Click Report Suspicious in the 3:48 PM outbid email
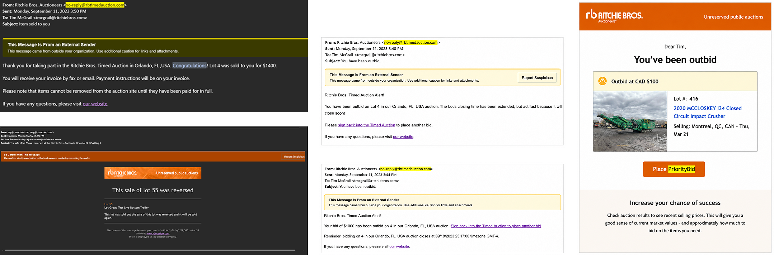Viewport: 774px width, 255px height. click(537, 78)
